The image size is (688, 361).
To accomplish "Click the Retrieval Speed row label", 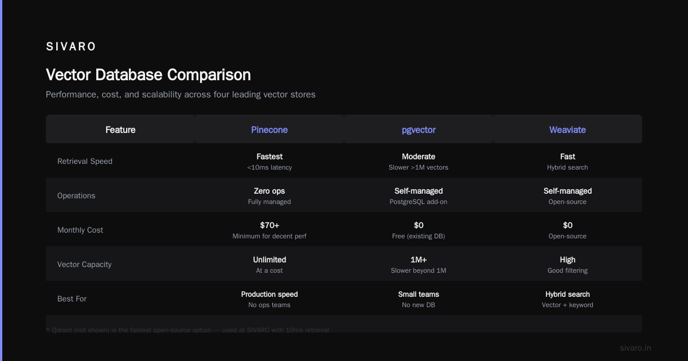I will pyautogui.click(x=85, y=161).
